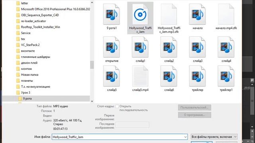This screenshot has height=143, width=255.
Task: Open the Все файлы проекта filter dropdown
Action: pyautogui.click(x=214, y=137)
